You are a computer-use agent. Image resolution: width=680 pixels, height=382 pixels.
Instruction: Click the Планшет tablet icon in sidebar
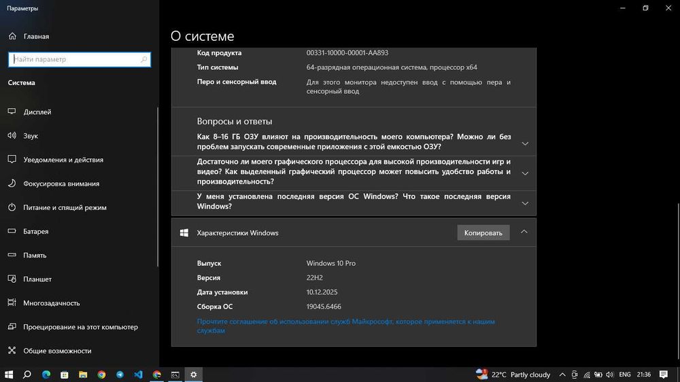12,279
